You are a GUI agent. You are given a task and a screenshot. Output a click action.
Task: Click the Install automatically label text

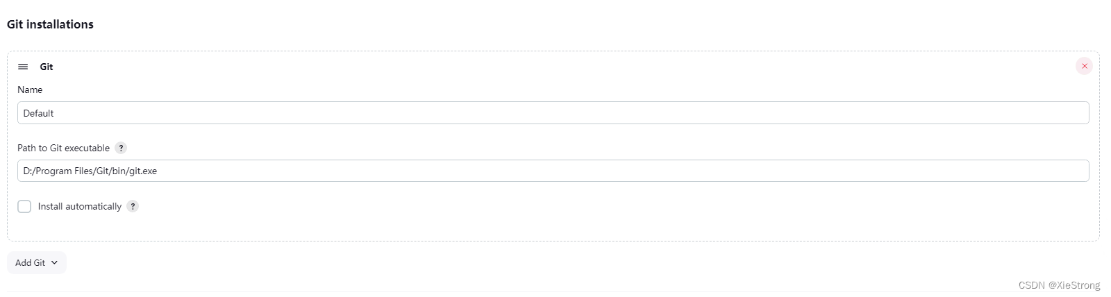click(x=79, y=206)
